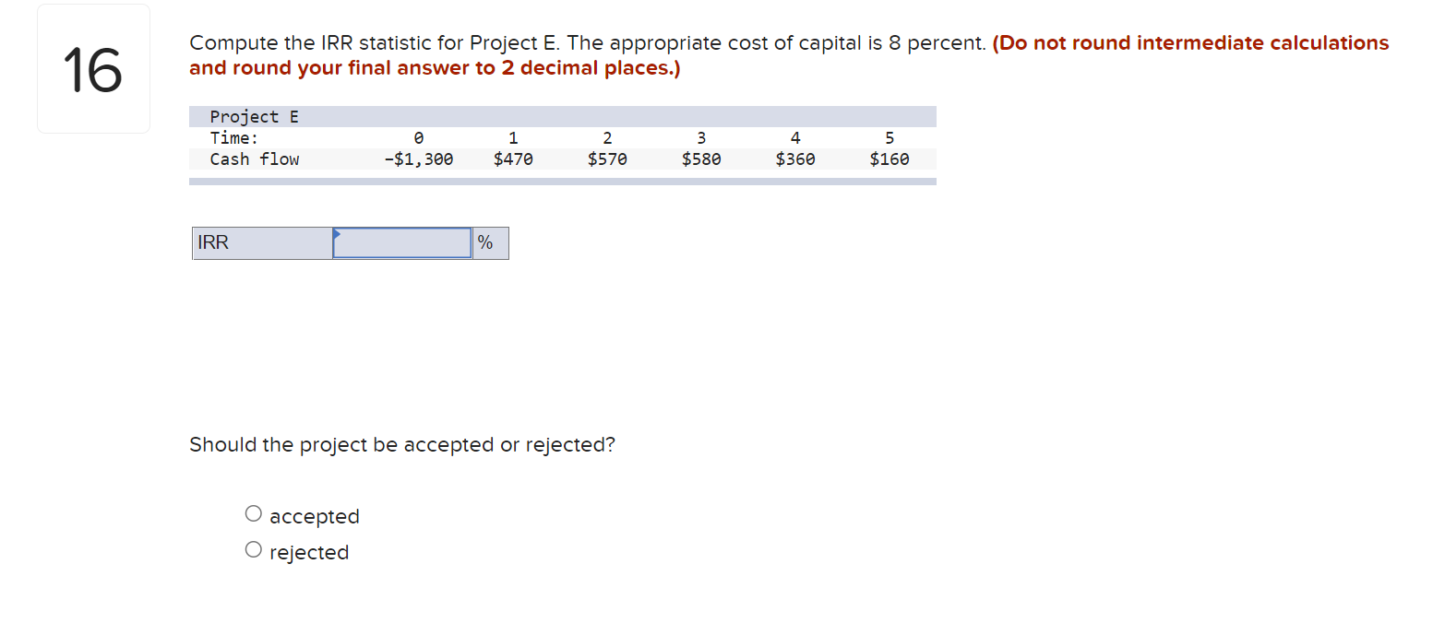Select the $360 cash flow cell
This screenshot has height=623, width=1445.
click(x=794, y=159)
